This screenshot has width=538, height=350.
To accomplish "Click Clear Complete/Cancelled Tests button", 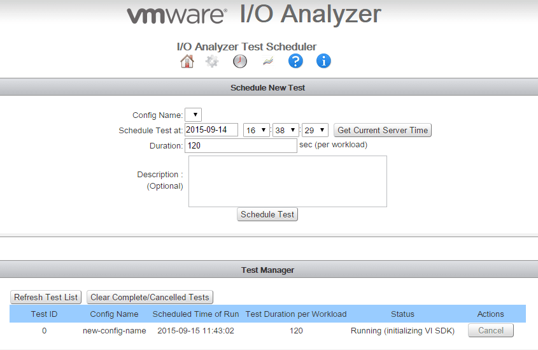I will pos(150,297).
